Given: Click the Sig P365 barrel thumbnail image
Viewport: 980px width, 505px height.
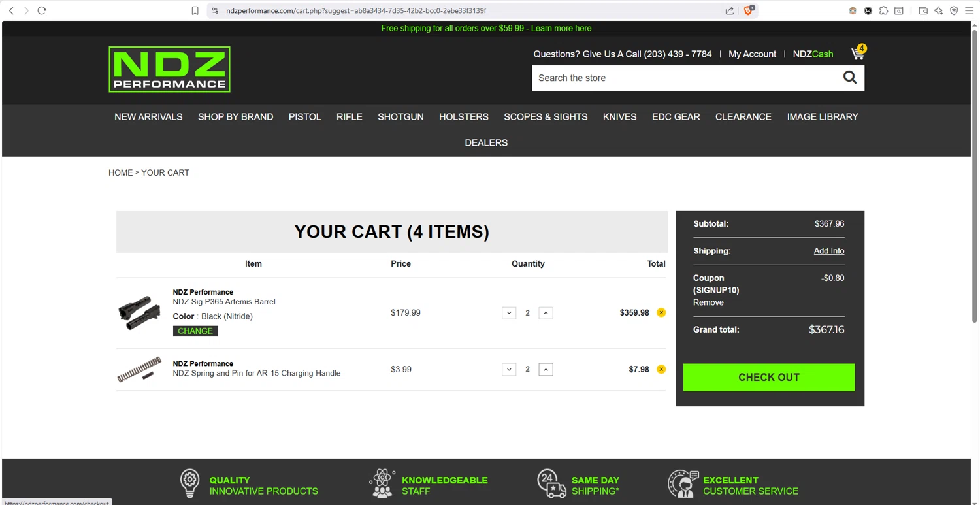Looking at the screenshot, I should [139, 313].
